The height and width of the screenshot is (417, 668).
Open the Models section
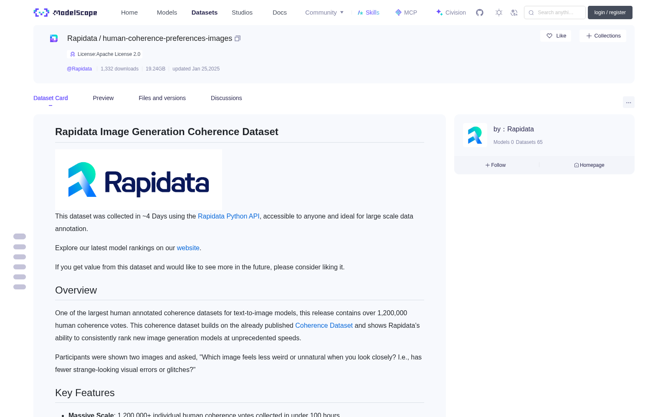click(x=167, y=13)
